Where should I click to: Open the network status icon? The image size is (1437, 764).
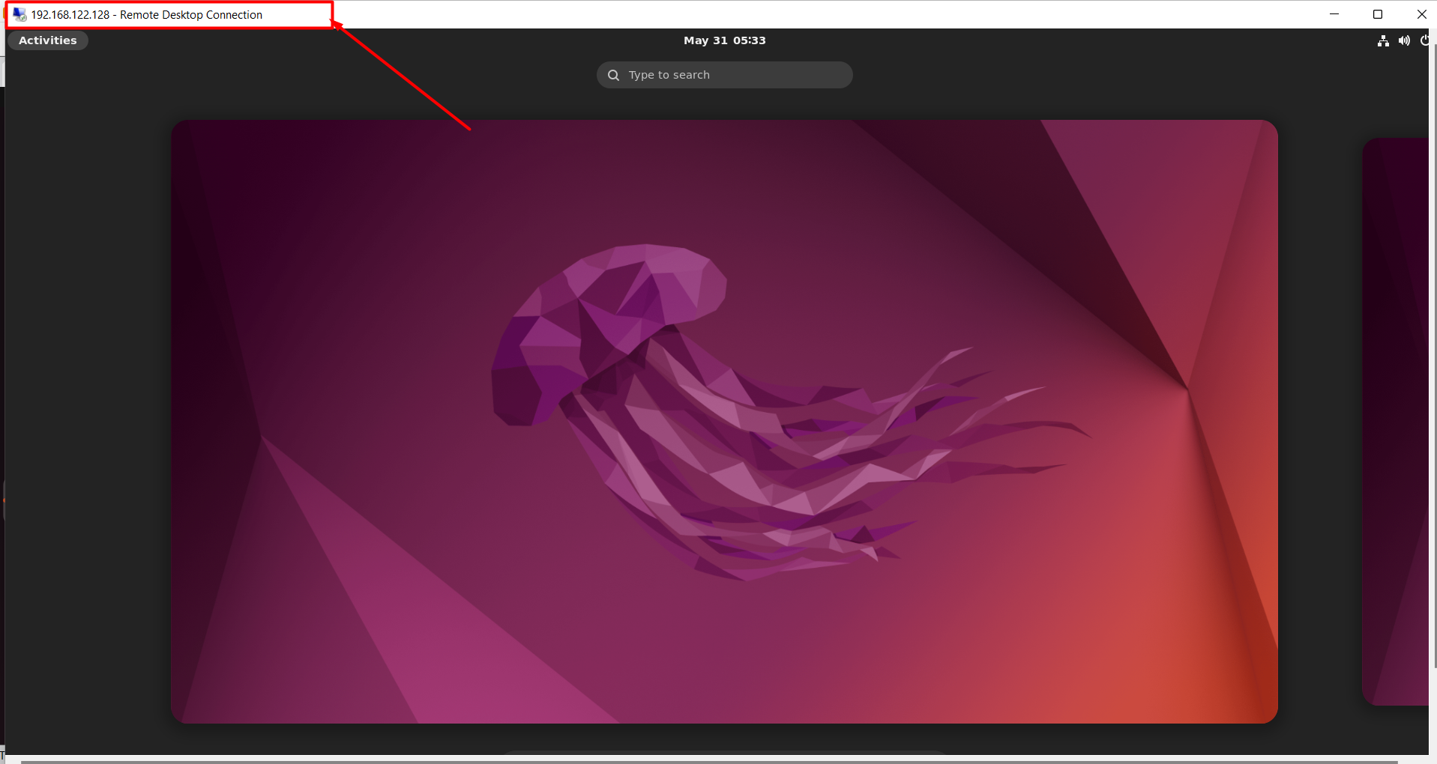coord(1383,40)
